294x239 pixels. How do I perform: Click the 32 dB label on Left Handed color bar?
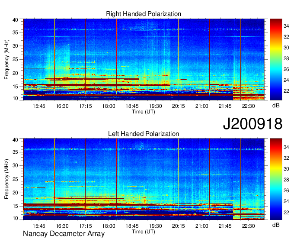pyautogui.click(x=286, y=158)
